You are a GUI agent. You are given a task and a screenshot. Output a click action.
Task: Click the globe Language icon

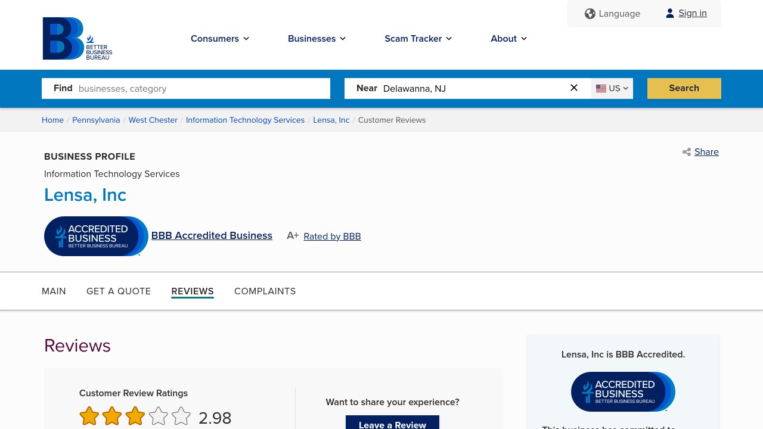(x=590, y=14)
